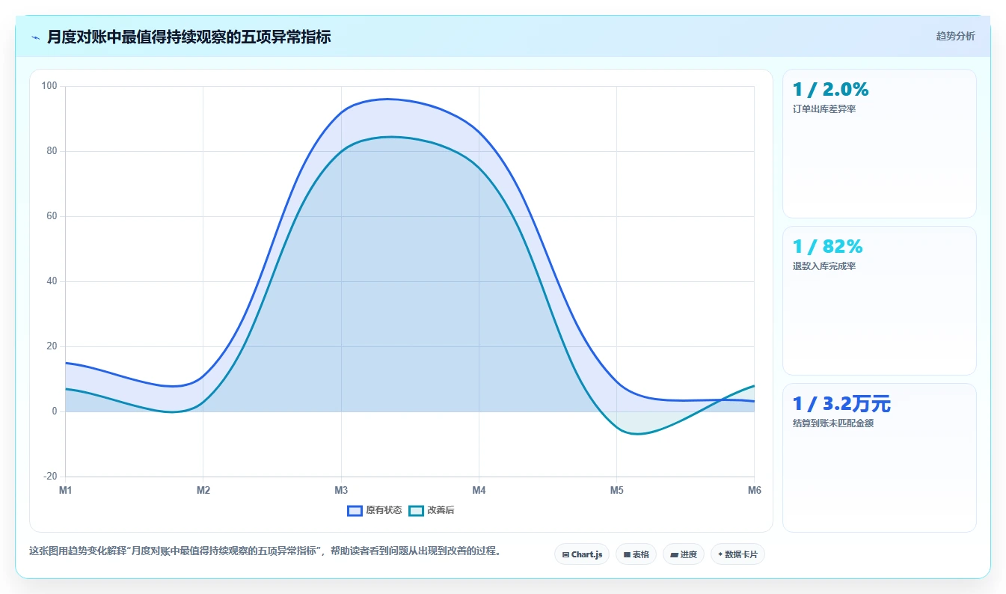The image size is (1006, 594).
Task: Click the dashboard title 月度对账中最值得持续观察的五项异常指标
Action: (x=188, y=37)
